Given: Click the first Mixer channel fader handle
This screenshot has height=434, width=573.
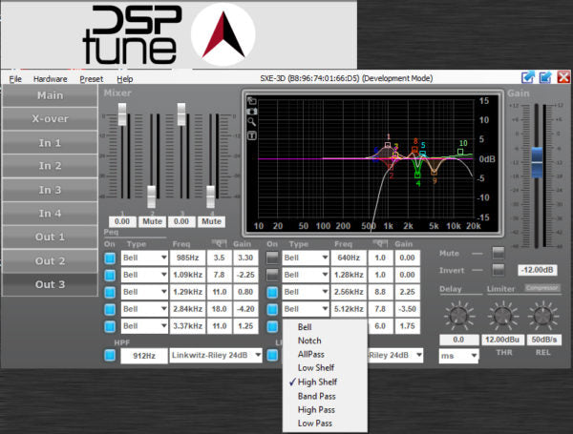Looking at the screenshot, I should tap(122, 114).
